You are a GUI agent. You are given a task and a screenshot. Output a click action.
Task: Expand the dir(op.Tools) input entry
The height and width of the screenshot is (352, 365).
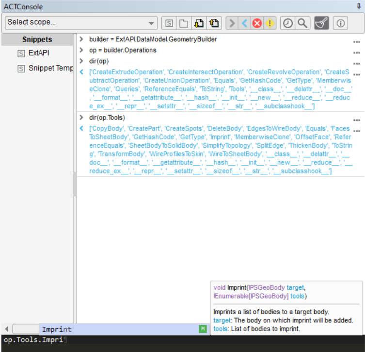click(81, 118)
